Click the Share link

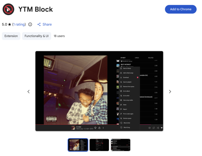[47, 24]
